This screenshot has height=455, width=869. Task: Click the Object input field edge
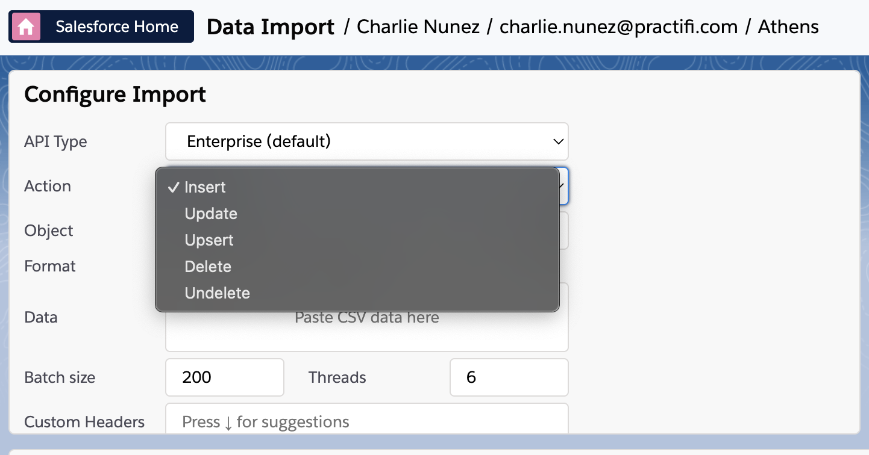pyautogui.click(x=564, y=231)
